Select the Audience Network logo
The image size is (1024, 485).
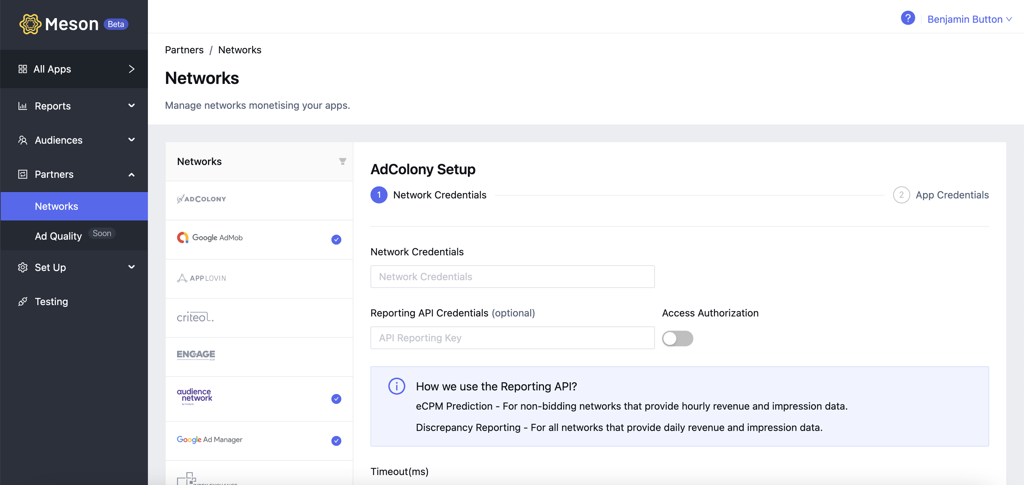click(194, 396)
